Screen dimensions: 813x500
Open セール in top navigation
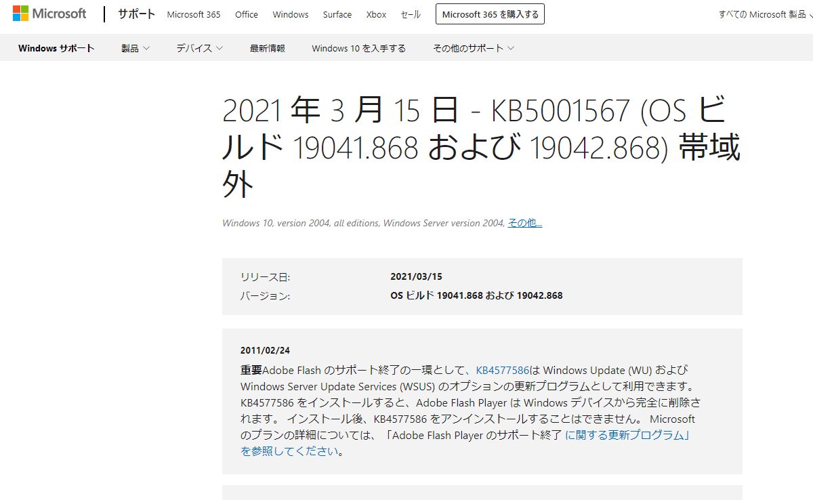[411, 14]
